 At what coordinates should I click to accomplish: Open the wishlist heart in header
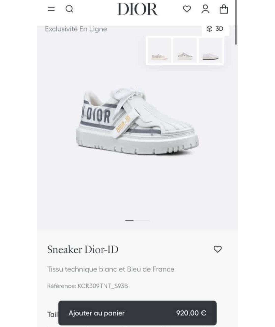pos(187,9)
